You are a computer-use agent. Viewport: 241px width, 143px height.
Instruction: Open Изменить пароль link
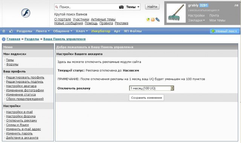[19, 134]
